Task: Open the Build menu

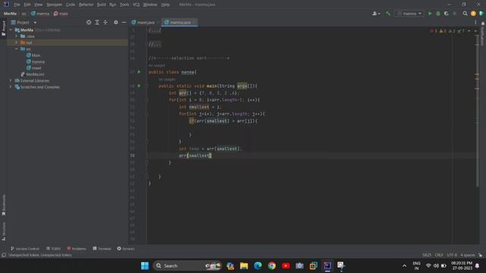Action: pyautogui.click(x=101, y=5)
